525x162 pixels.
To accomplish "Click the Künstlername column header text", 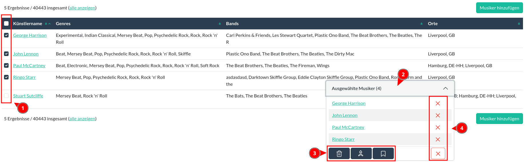I will tap(27, 24).
